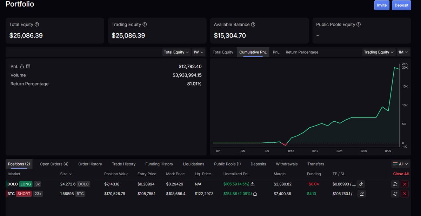
Task: Share PnL using the share icon
Action: pyautogui.click(x=22, y=66)
